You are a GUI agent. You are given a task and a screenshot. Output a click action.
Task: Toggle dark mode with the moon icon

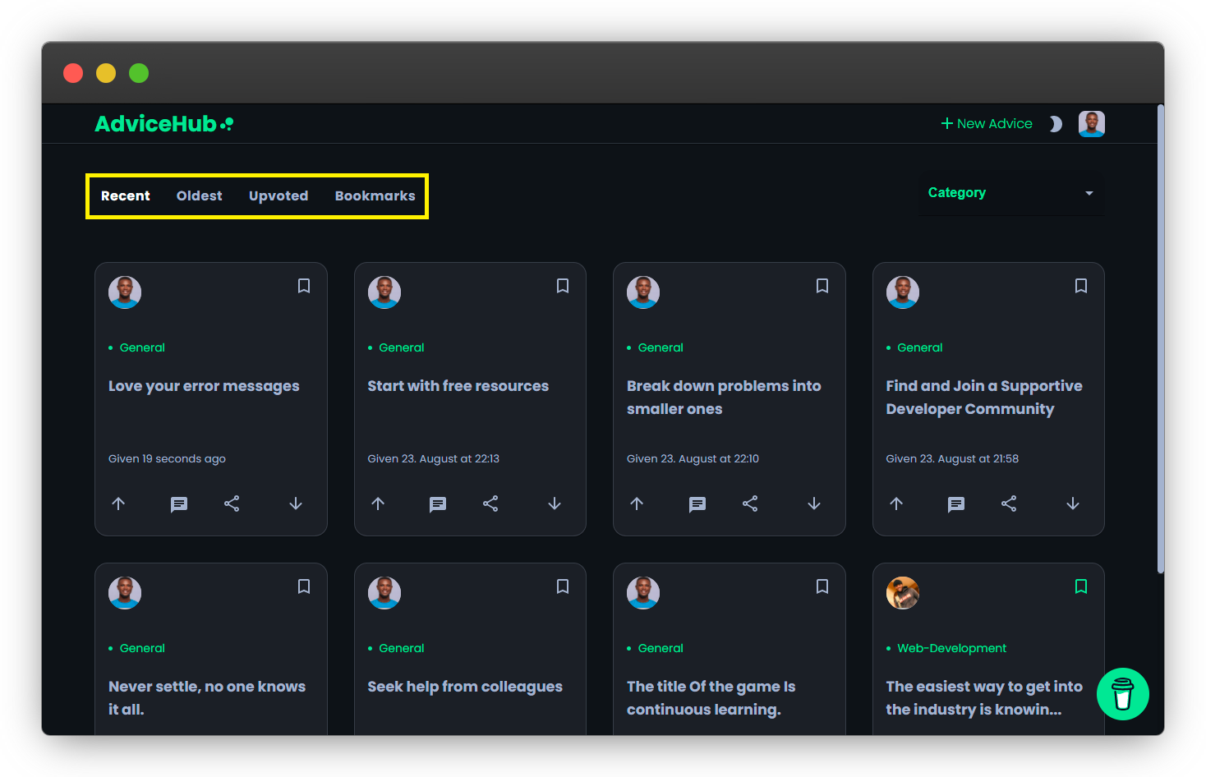1056,124
